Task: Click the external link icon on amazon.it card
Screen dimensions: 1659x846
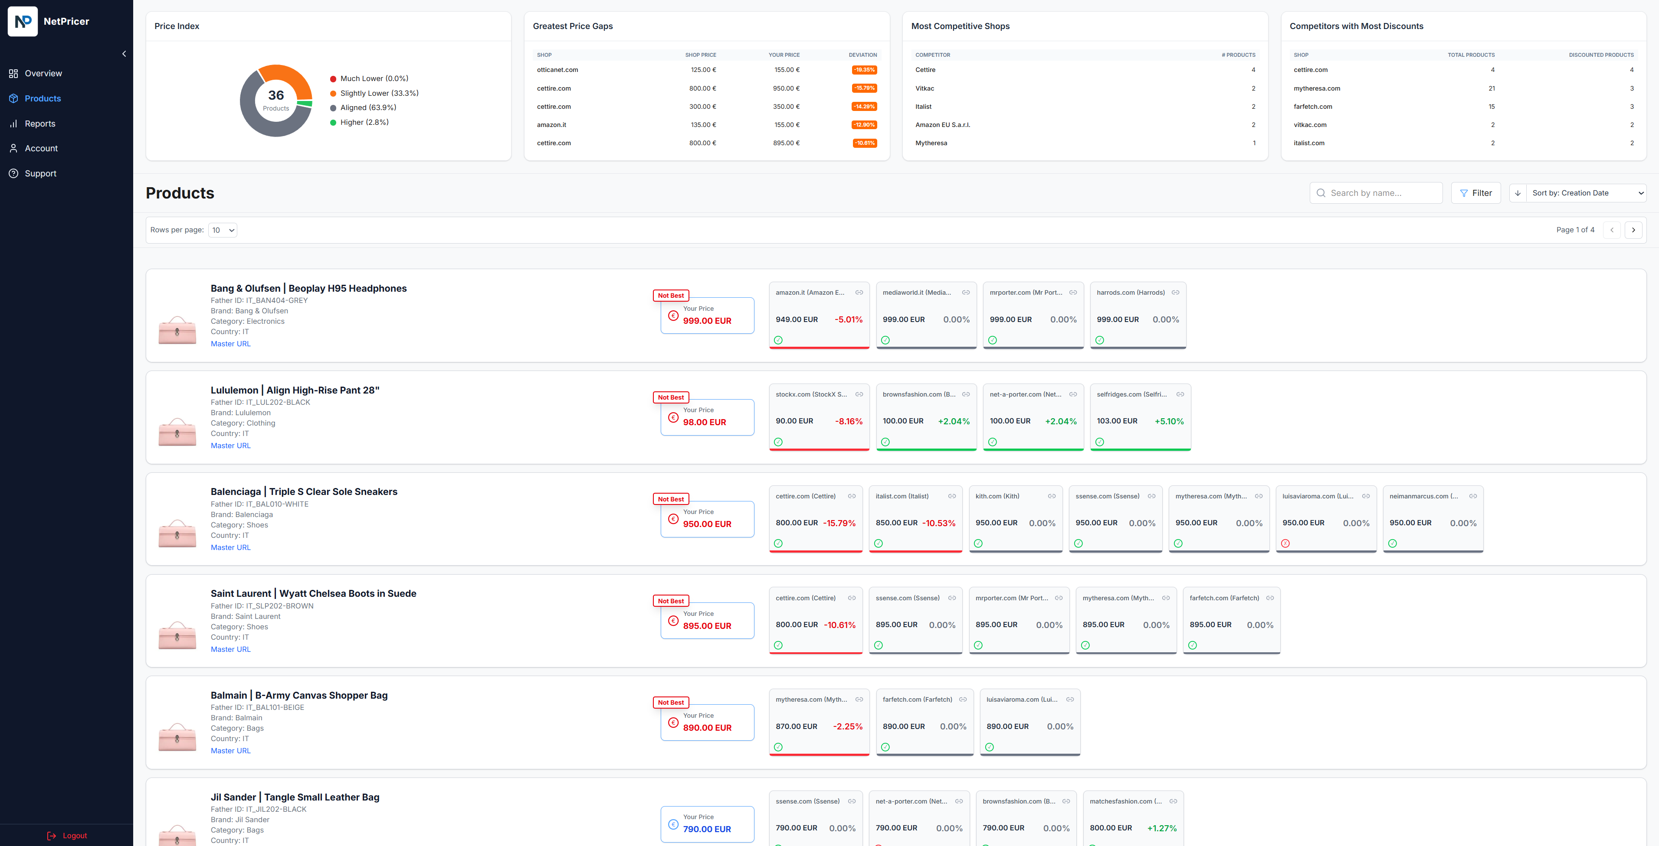Action: pyautogui.click(x=859, y=292)
